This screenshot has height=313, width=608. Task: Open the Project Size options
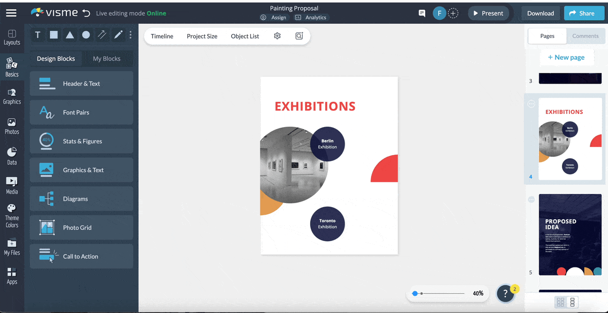[202, 36]
